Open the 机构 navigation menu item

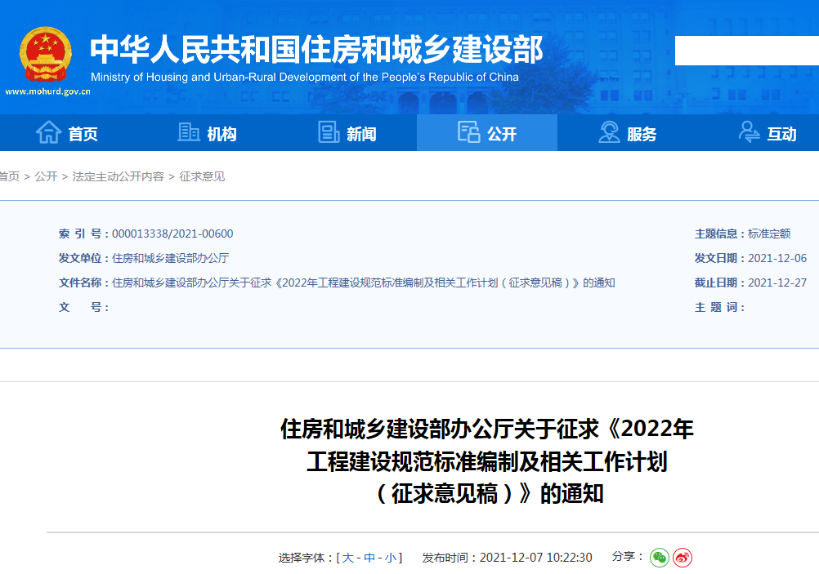(x=207, y=133)
